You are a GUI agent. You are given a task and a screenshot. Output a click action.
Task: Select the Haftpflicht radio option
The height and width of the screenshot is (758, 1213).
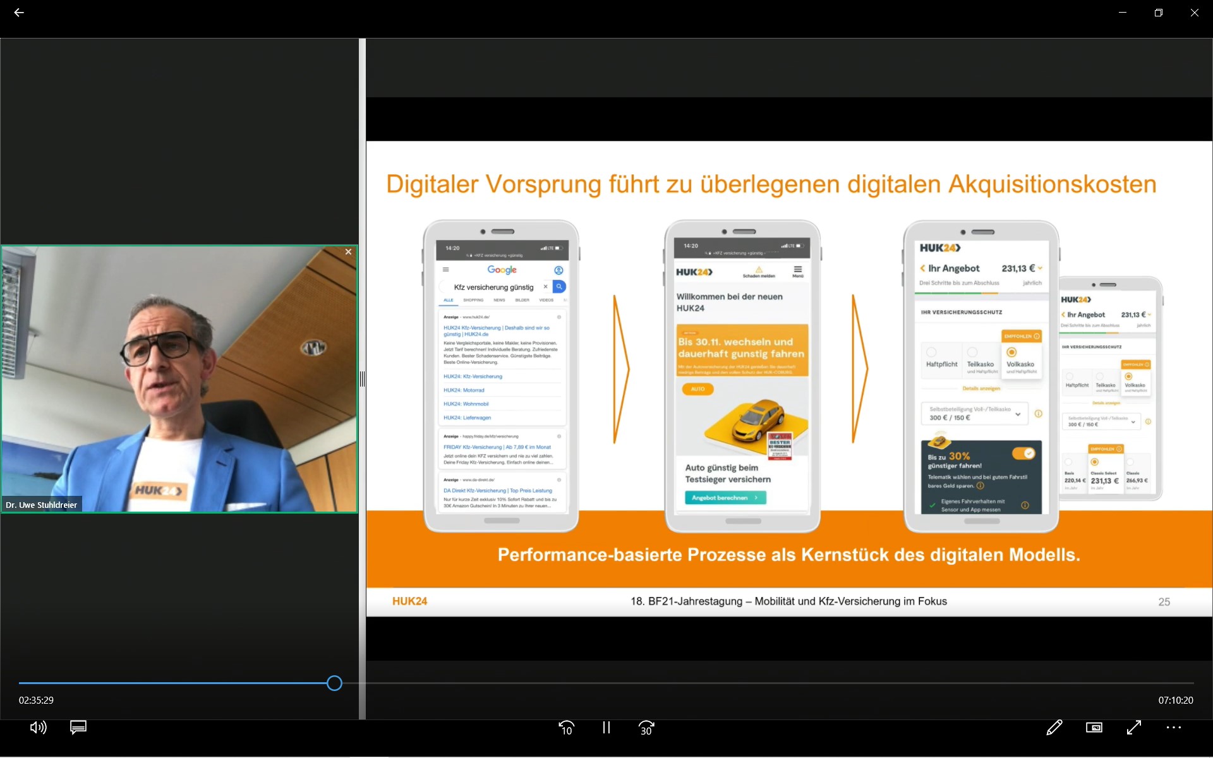pos(932,352)
